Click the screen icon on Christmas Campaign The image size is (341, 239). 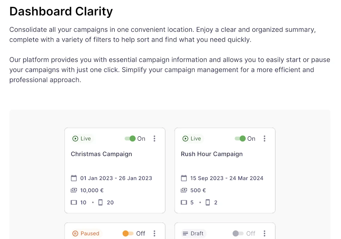click(74, 202)
